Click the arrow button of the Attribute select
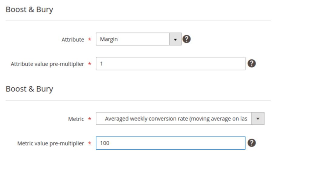The image size is (311, 169). click(x=175, y=39)
